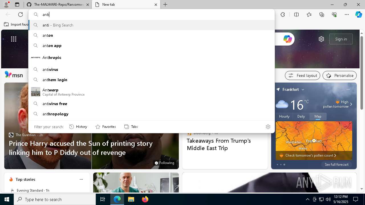Screen dimensions: 365x205
Task: Open the volume control in tray
Action: [x=328, y=199]
